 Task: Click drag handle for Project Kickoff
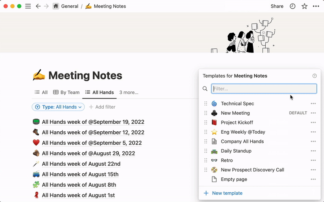206,122
